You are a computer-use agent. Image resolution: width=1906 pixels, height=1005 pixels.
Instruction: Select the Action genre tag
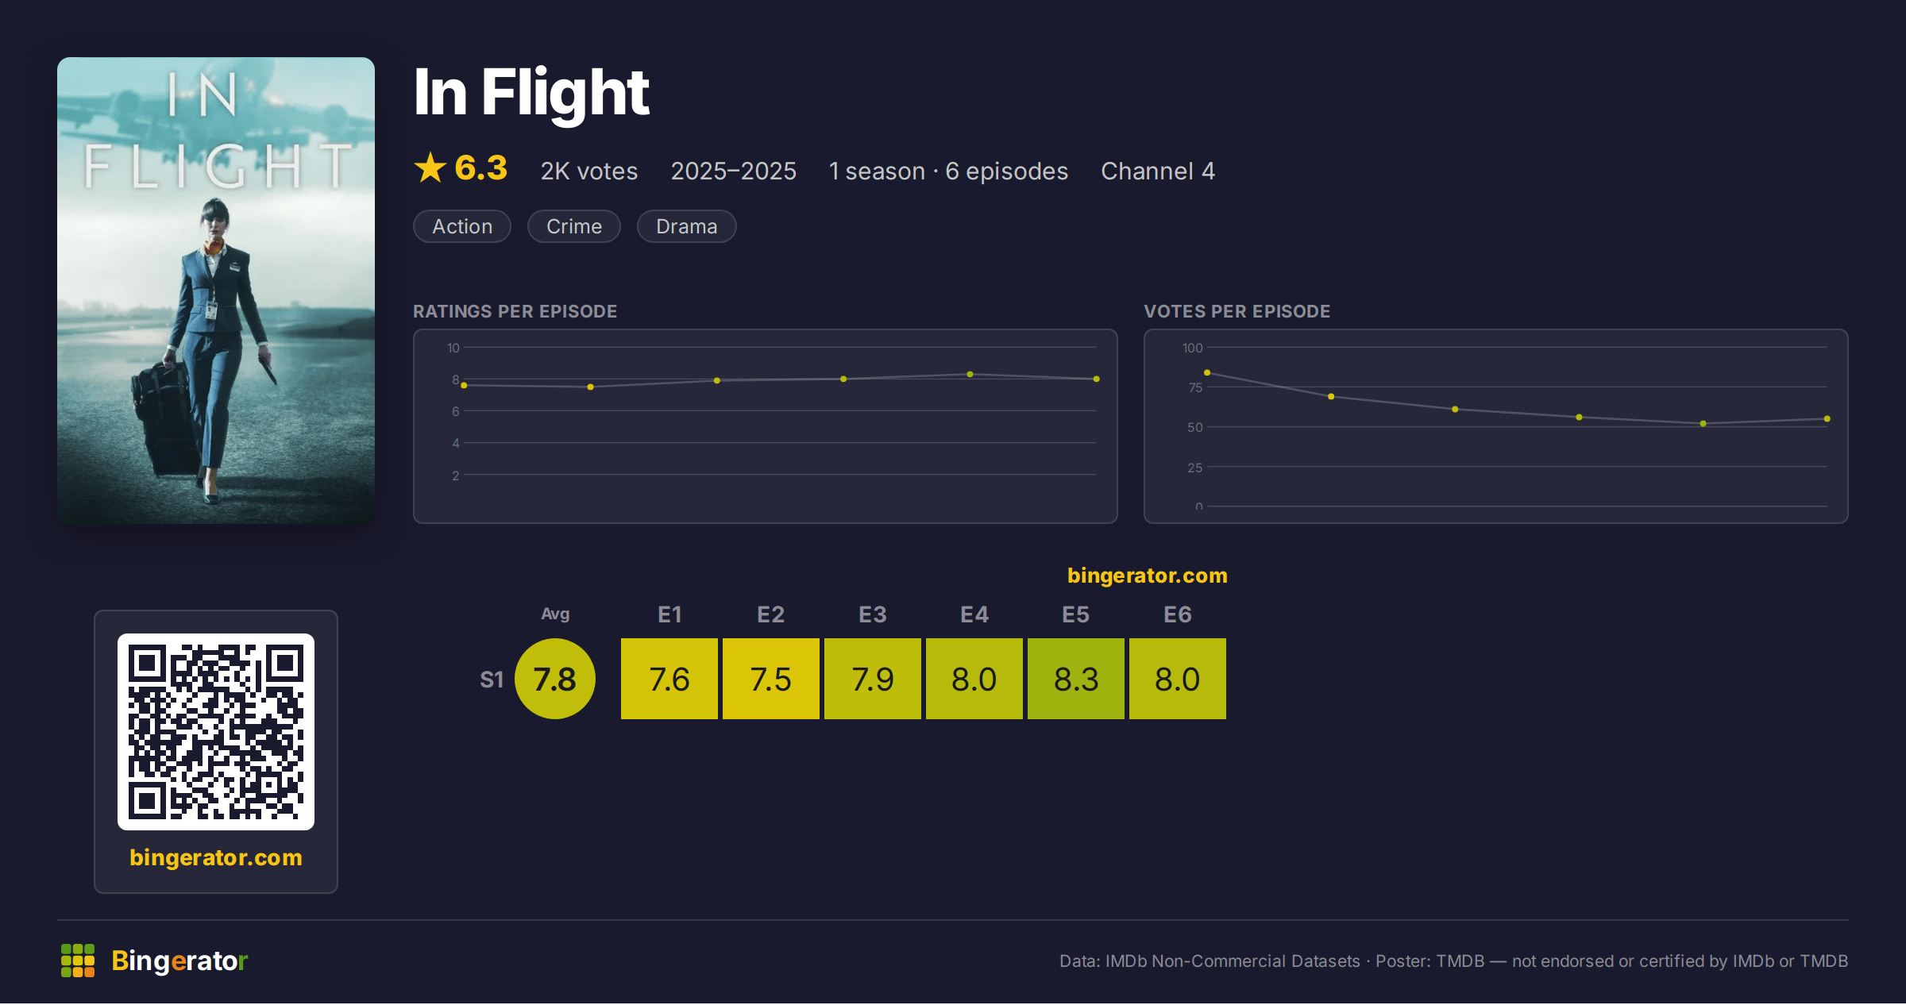462,226
